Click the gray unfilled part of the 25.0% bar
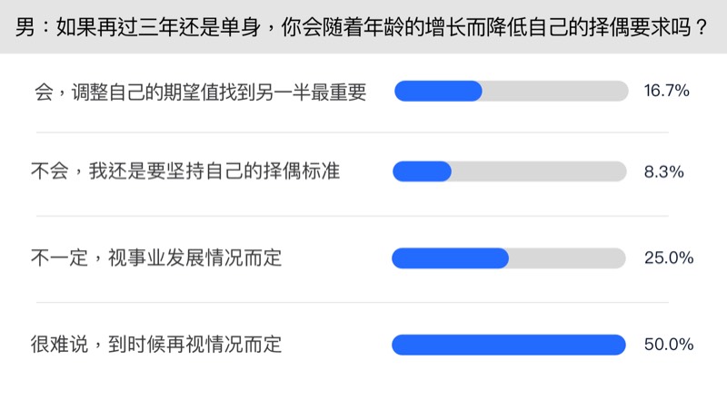This screenshot has width=727, height=399. click(x=567, y=258)
